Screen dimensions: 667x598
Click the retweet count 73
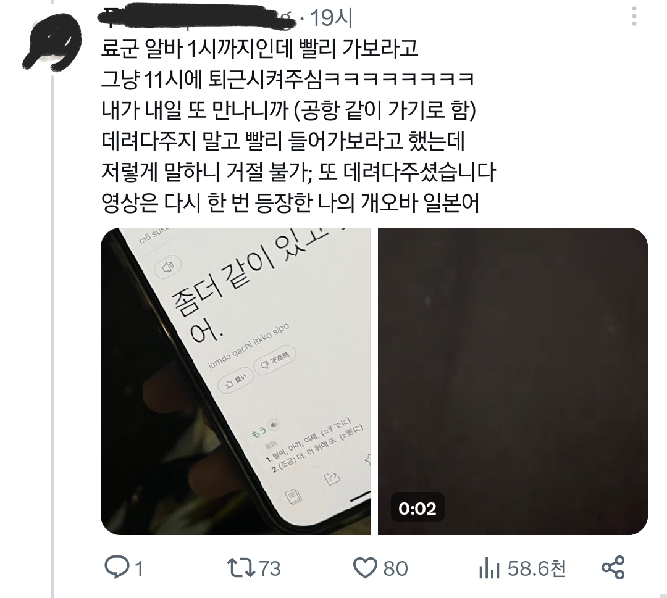(x=270, y=568)
